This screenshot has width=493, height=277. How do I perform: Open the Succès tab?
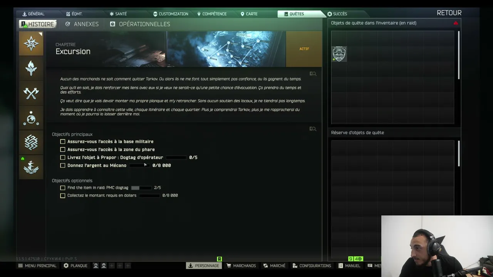click(337, 14)
